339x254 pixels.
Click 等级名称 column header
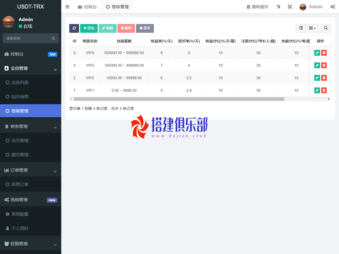tap(90, 41)
